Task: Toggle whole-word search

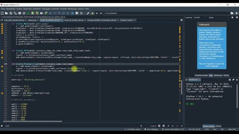Action: point(177,126)
